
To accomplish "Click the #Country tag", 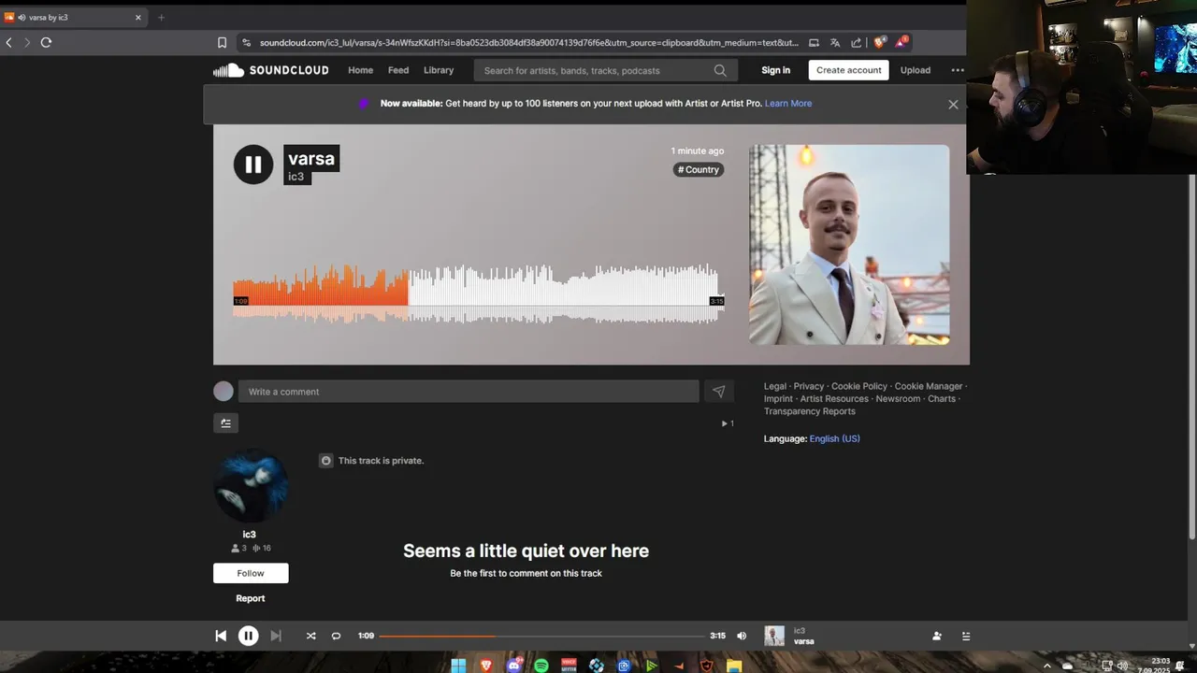I will tap(699, 169).
